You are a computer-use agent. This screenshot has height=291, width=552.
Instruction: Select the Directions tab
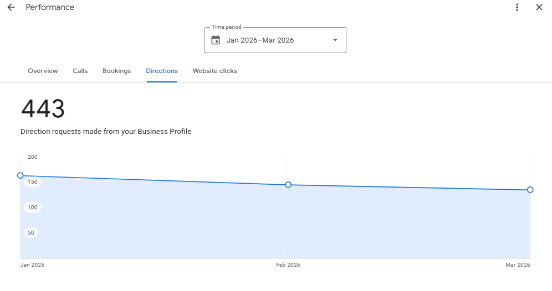pos(162,71)
